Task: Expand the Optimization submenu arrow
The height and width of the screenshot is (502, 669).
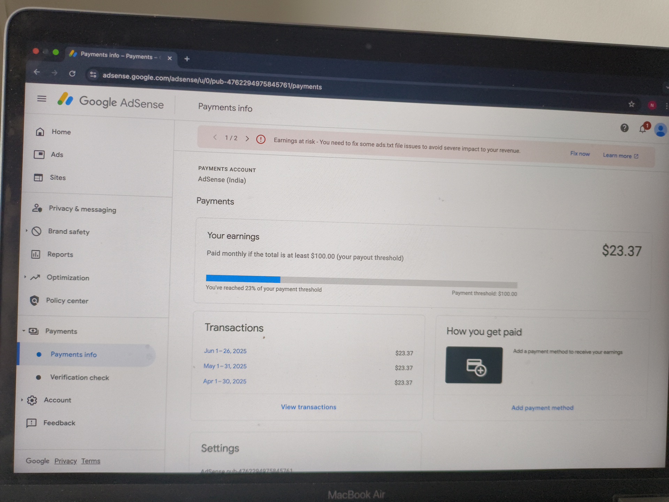Action: pyautogui.click(x=25, y=277)
